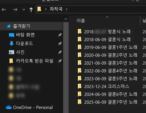Select 2020-06-09 결혼2주년 노래 folder
The height and width of the screenshot is (113, 146).
coord(111,55)
